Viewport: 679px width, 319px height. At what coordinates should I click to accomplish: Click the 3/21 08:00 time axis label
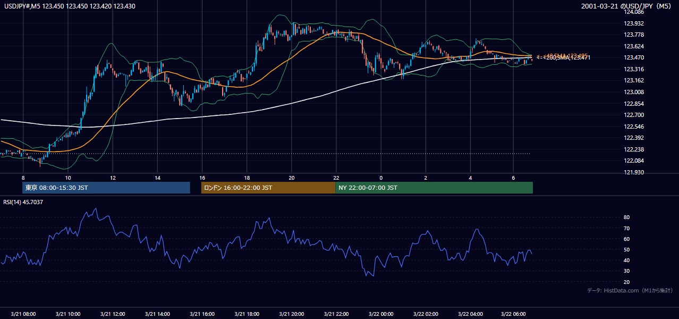point(23,314)
